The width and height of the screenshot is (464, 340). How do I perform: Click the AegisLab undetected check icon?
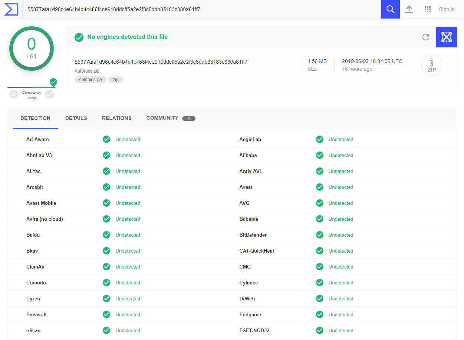tap(320, 139)
